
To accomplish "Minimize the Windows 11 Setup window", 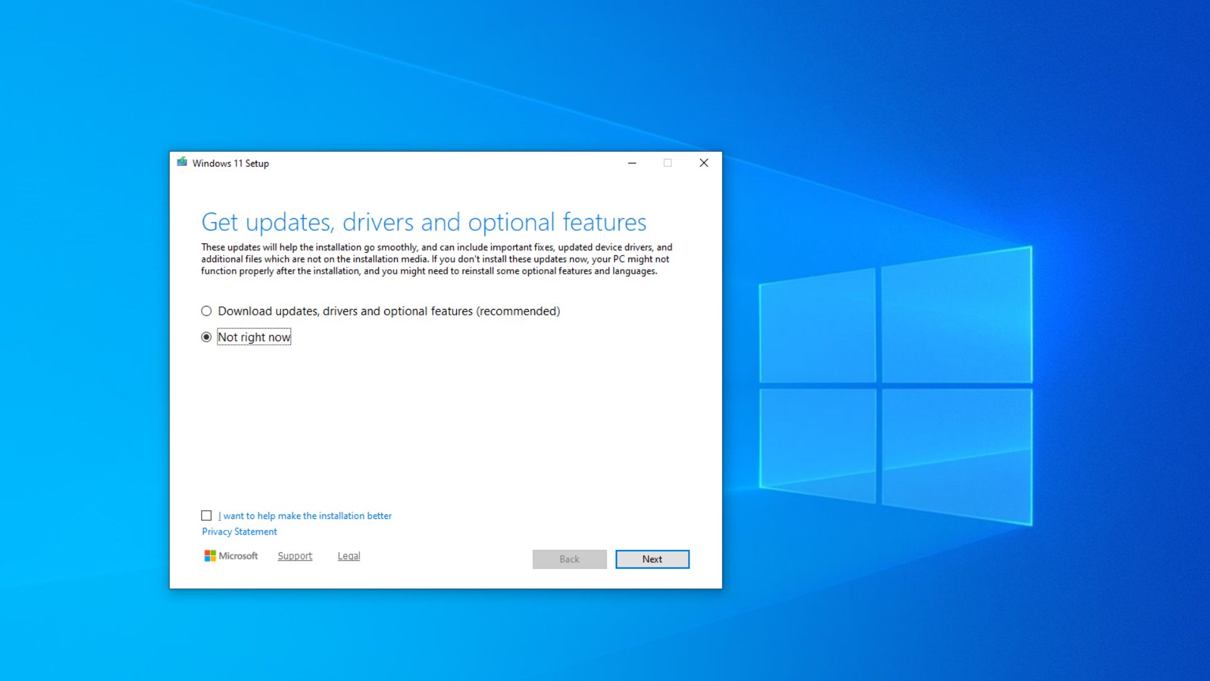I will click(631, 163).
